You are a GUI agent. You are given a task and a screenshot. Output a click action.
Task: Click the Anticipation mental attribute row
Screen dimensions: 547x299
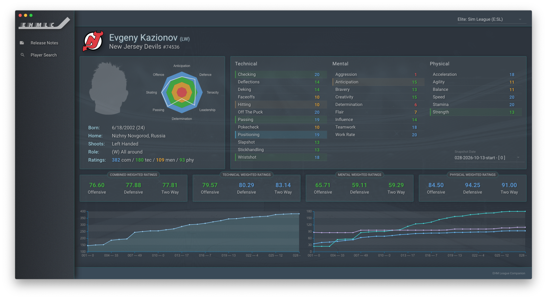(x=378, y=82)
